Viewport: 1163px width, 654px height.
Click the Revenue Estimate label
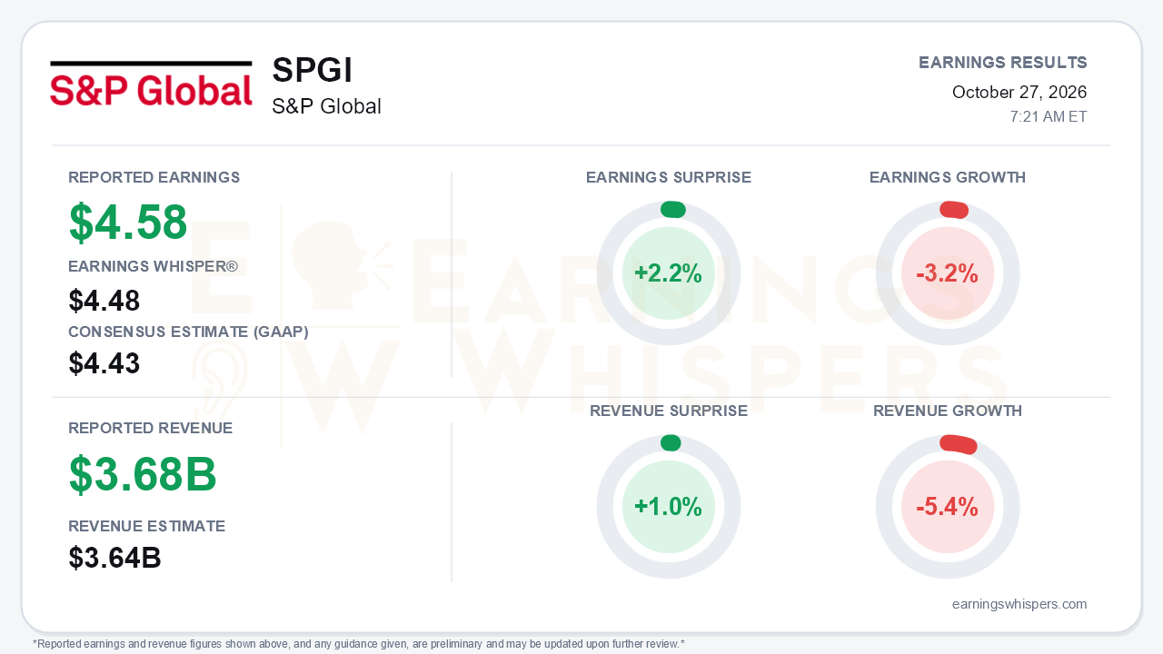147,526
